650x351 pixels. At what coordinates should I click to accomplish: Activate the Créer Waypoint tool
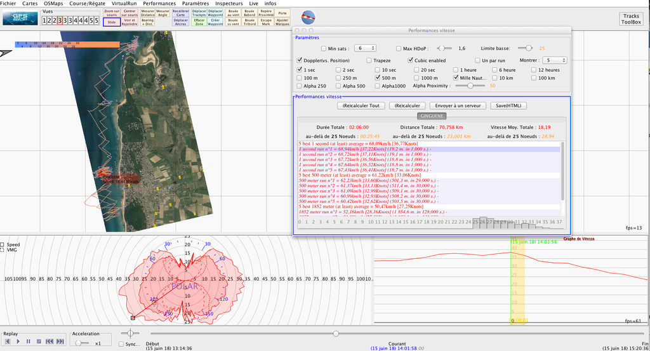[x=215, y=22]
